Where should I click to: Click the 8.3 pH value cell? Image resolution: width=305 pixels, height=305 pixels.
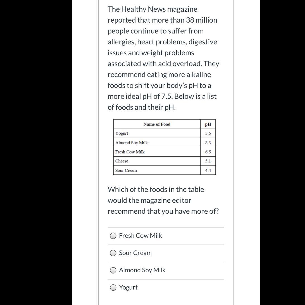(208, 143)
